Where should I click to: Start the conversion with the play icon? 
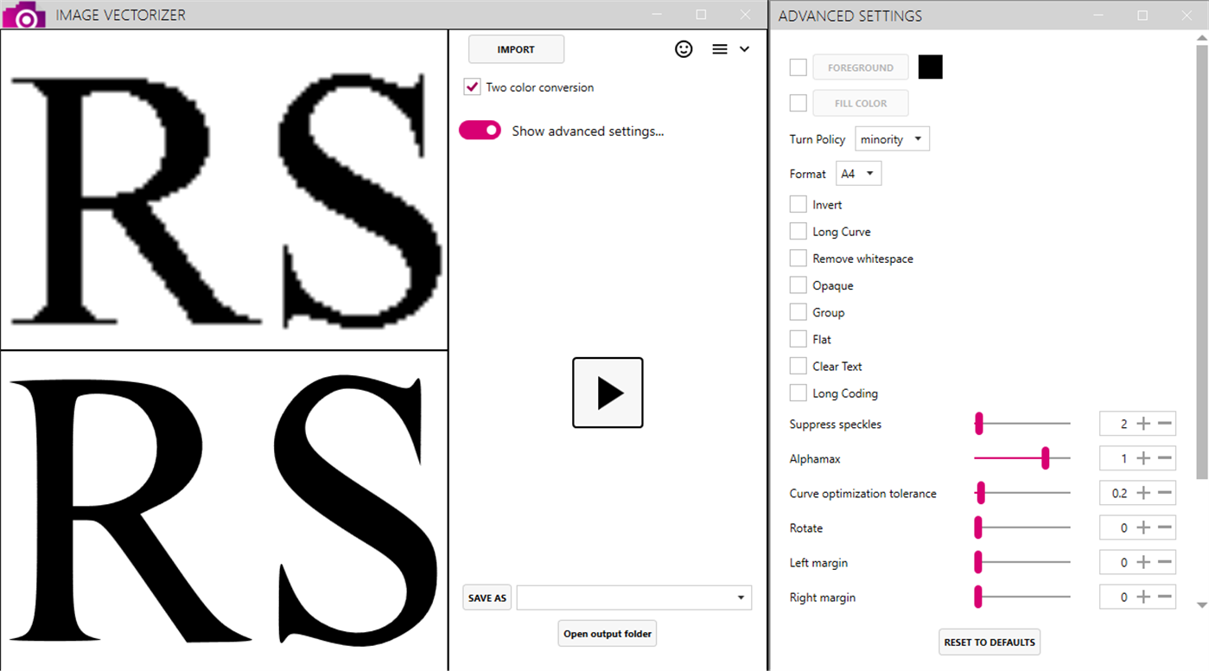(x=607, y=393)
